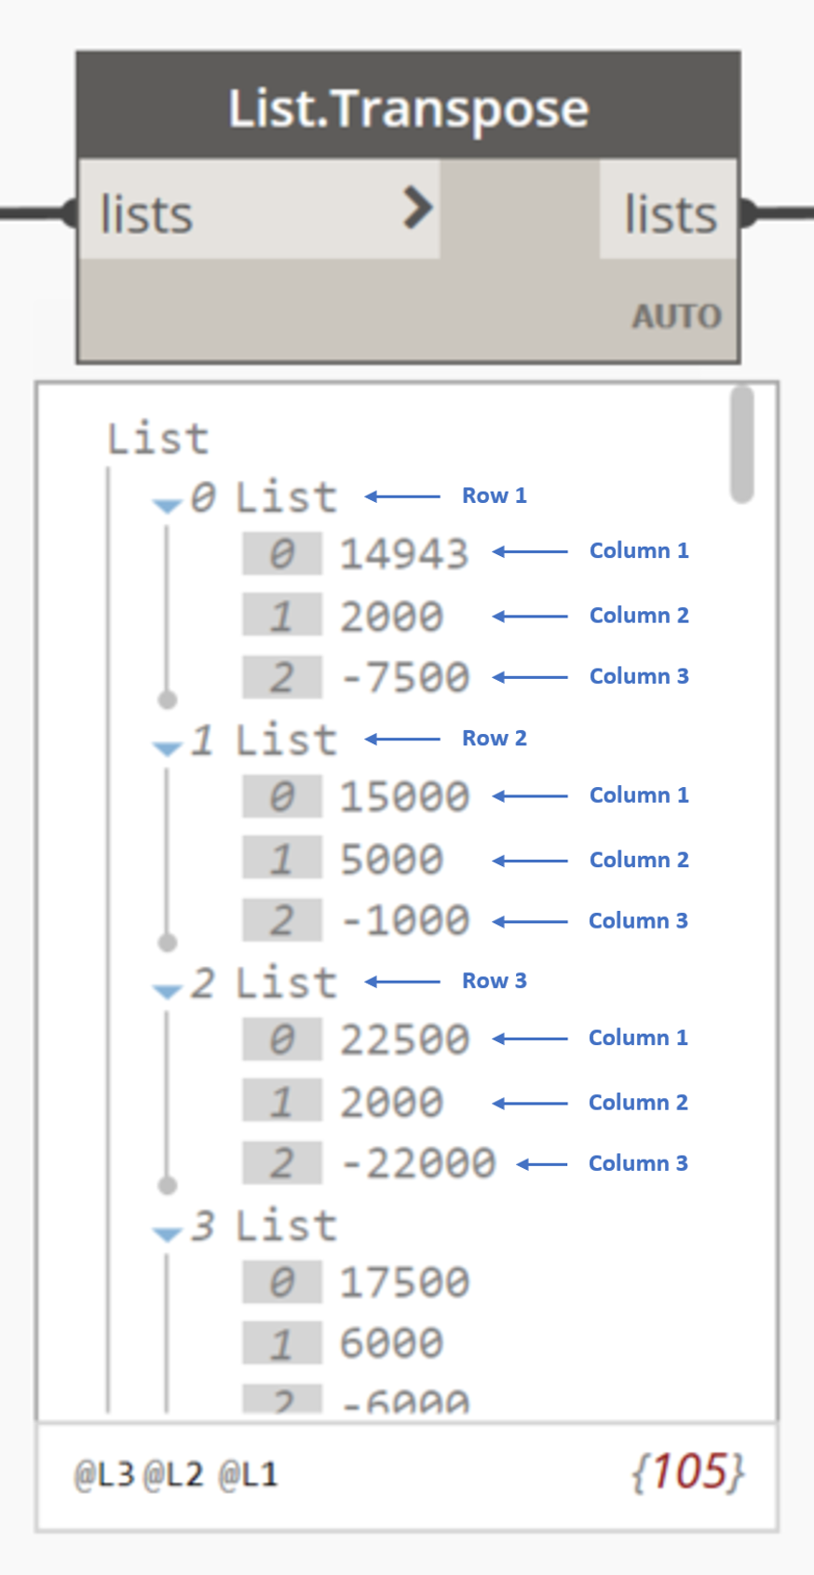Select the @L2 list level
814x1575 pixels.
[x=174, y=1474]
